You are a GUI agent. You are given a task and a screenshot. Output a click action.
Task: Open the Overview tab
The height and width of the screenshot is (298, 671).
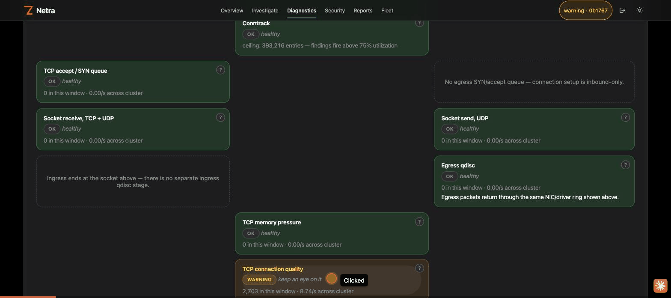click(x=232, y=10)
